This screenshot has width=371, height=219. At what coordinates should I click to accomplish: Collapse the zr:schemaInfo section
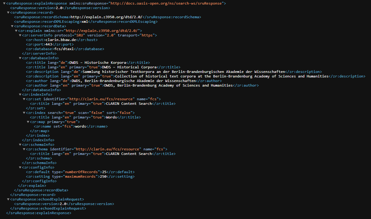pyautogui.click(x=20, y=145)
